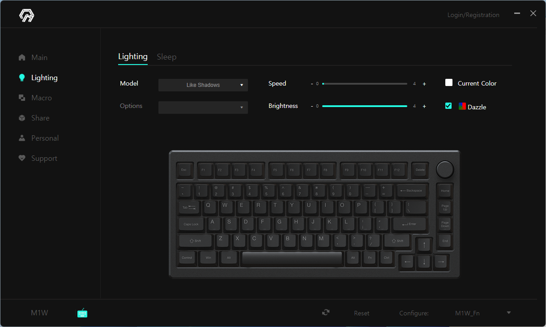Open the Personal user icon

[22, 138]
